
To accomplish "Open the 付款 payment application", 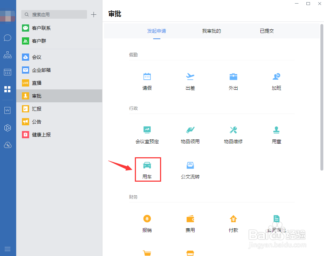I will coord(233,223).
